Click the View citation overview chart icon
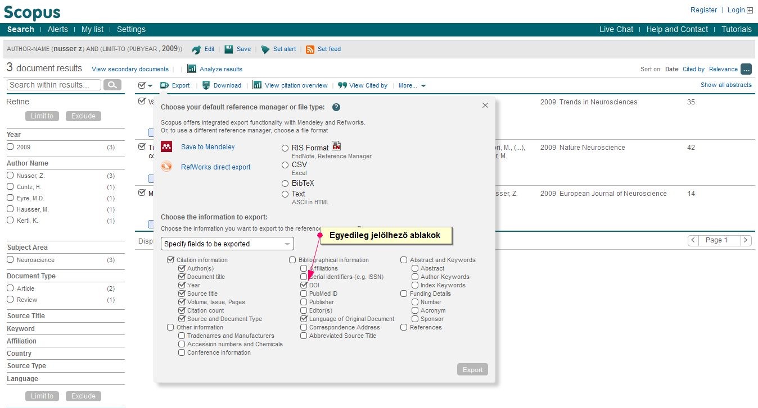 pyautogui.click(x=257, y=85)
